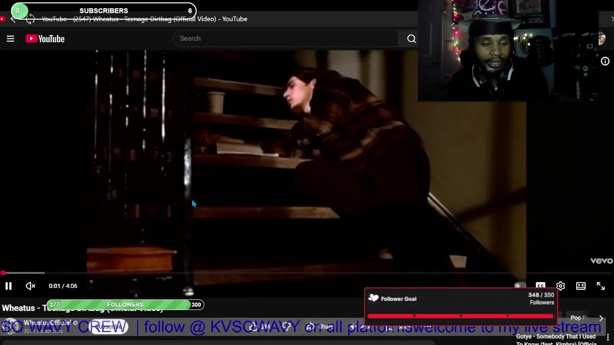
Task: Switch the player to theater mode
Action: [x=580, y=286]
